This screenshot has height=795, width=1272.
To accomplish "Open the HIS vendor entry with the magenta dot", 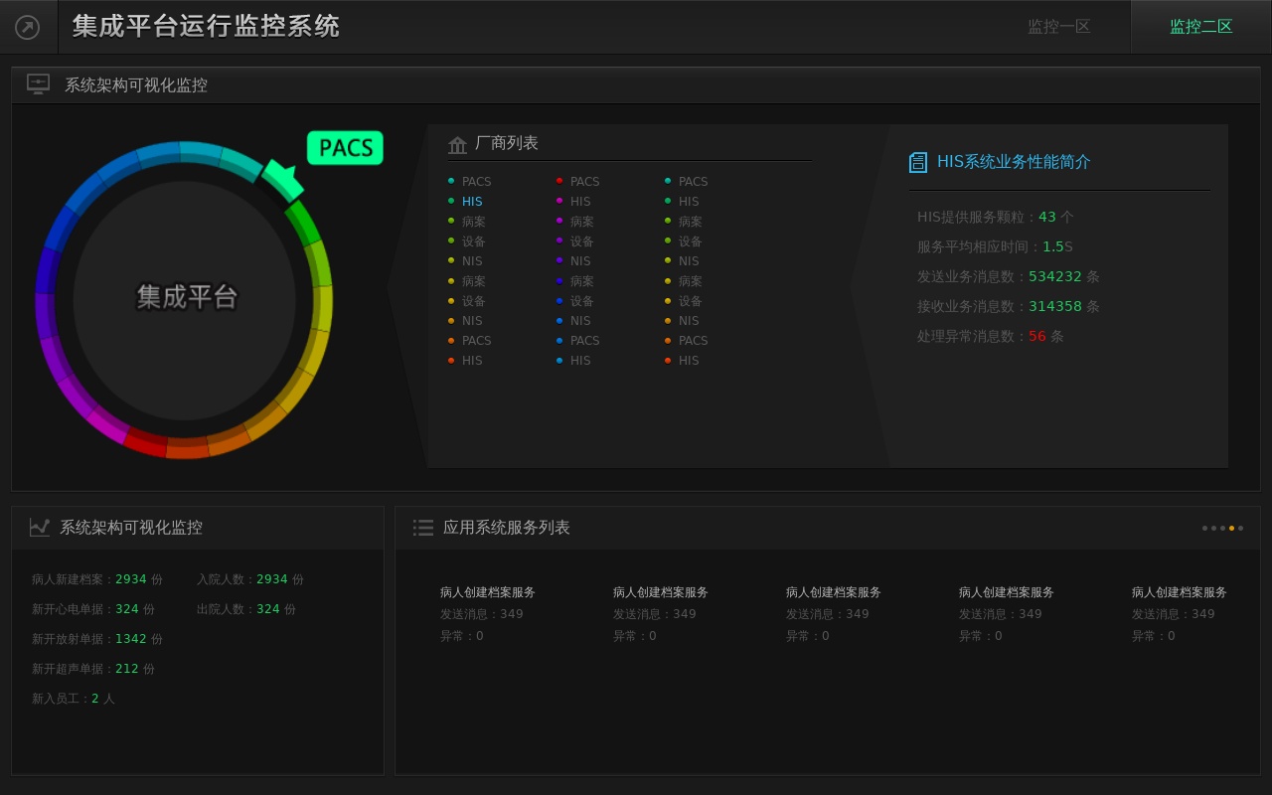I will coord(580,202).
